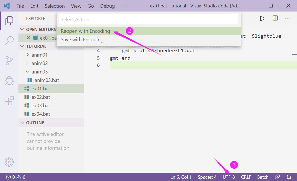Open the View menu
297x181 pixels.
[76, 6]
